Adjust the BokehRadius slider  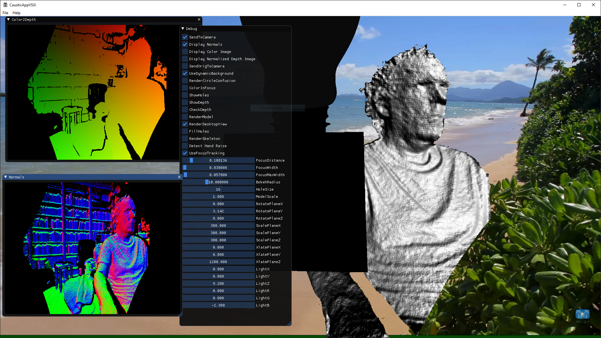218,182
